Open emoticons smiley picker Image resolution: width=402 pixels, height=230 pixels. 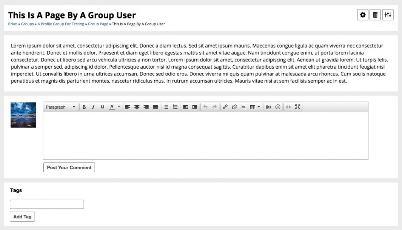278,107
